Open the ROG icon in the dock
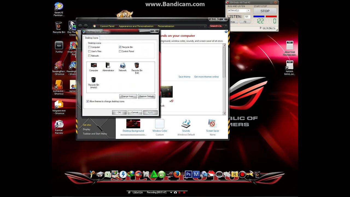The image size is (350, 197). [x=169, y=174]
